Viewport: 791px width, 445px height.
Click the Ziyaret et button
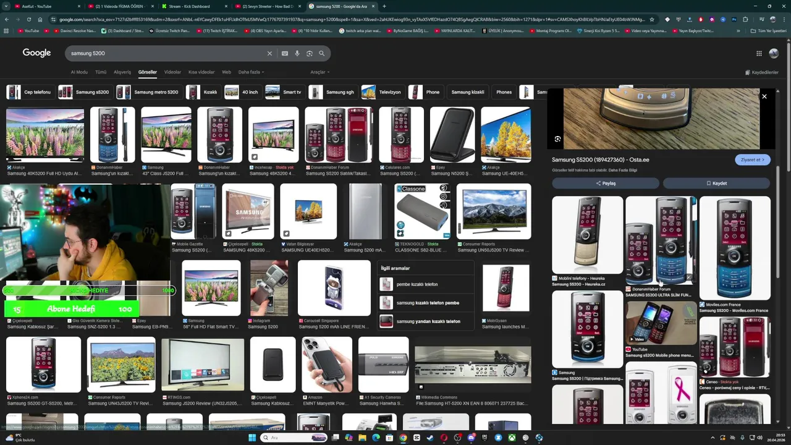point(753,159)
